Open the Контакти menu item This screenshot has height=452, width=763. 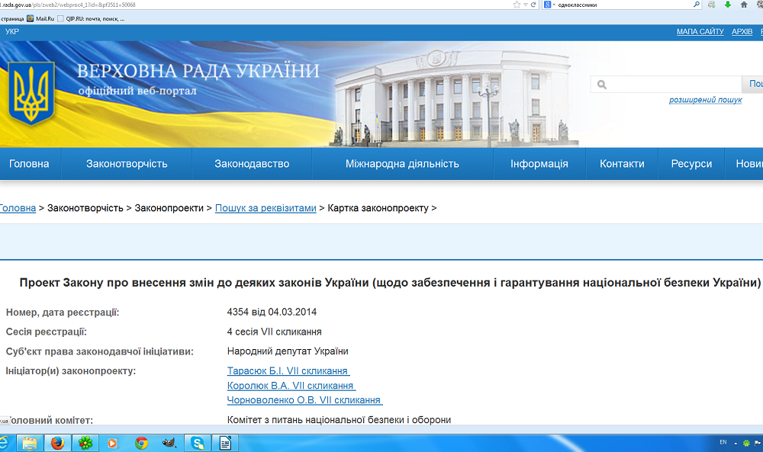click(622, 164)
